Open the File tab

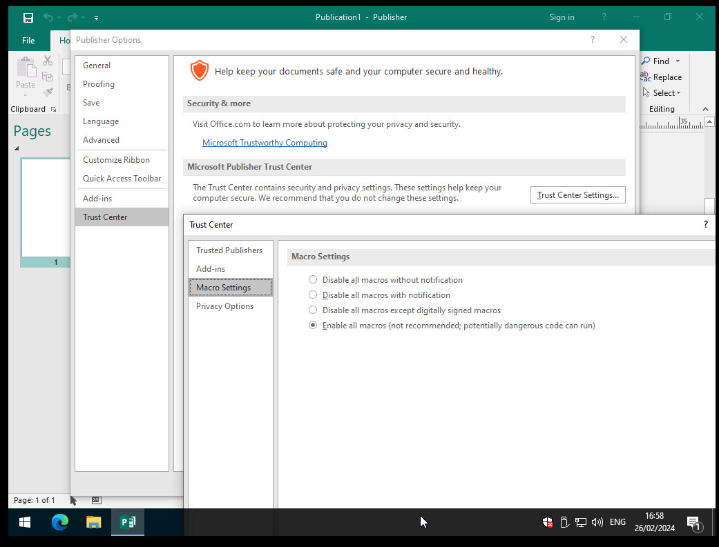28,41
